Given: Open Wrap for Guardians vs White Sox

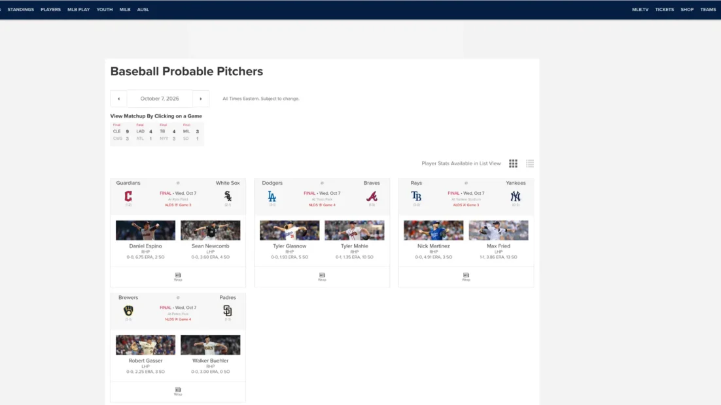Looking at the screenshot, I should pos(178,277).
